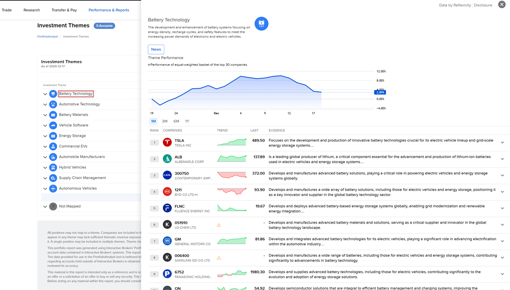Open the Transfer & Pay menu
This screenshot has width=510, height=290.
[64, 10]
